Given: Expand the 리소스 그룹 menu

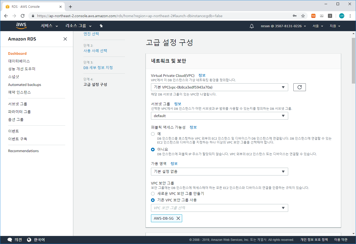Looking at the screenshot, I should click(78, 26).
